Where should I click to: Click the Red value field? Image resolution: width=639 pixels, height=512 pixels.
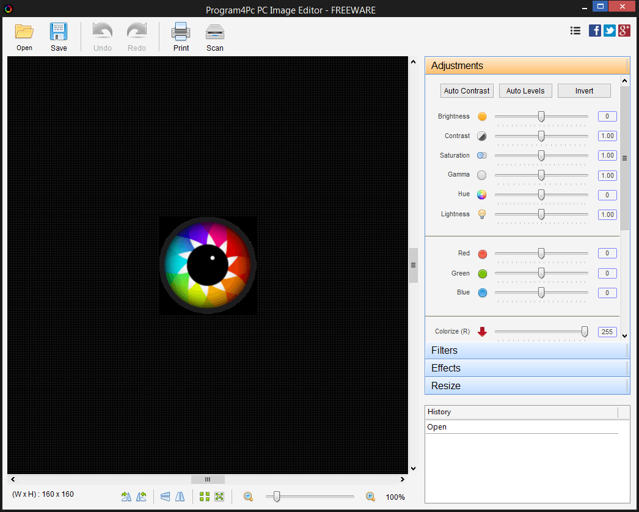tap(607, 254)
